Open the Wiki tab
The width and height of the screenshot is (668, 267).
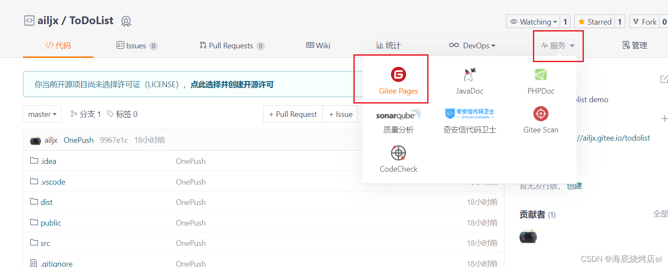318,45
